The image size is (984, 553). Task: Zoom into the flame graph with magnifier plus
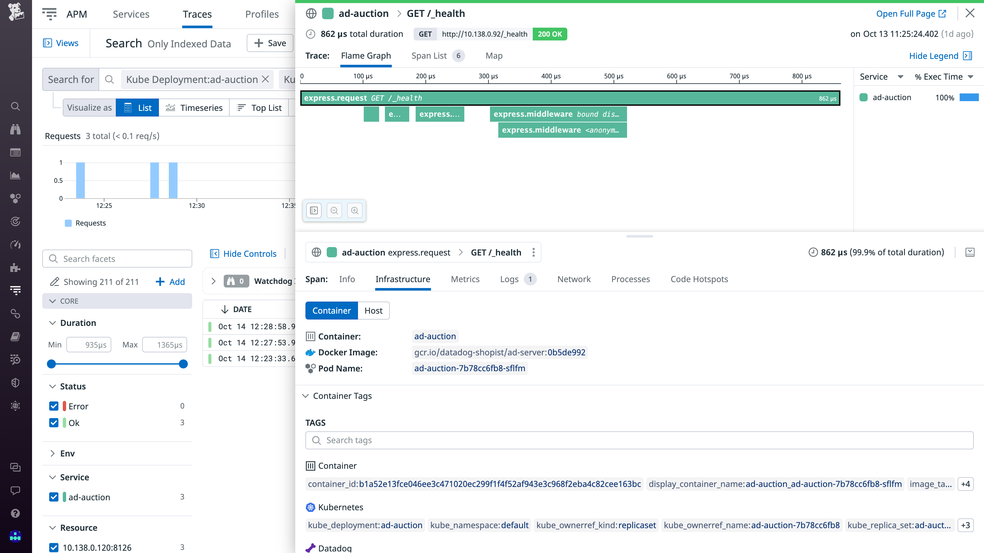[x=355, y=210]
